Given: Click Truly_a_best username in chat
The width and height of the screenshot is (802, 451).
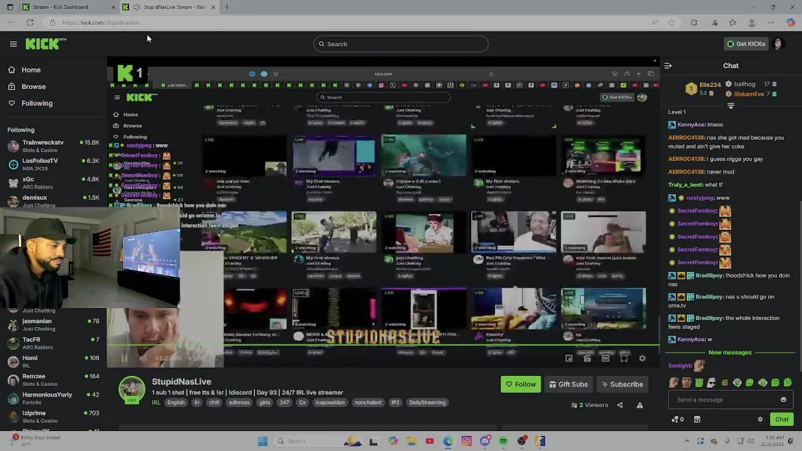Looking at the screenshot, I should 685,185.
